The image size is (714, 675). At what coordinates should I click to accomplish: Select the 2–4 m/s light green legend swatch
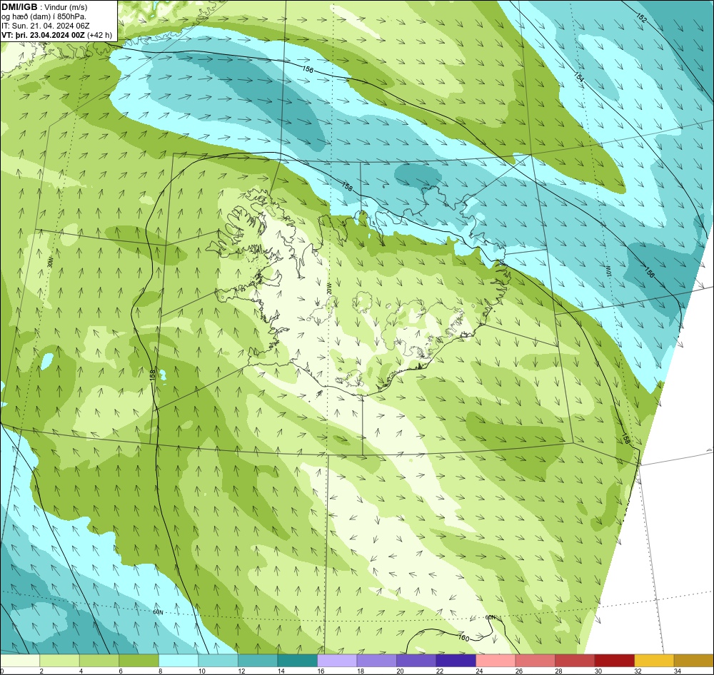coord(60,661)
